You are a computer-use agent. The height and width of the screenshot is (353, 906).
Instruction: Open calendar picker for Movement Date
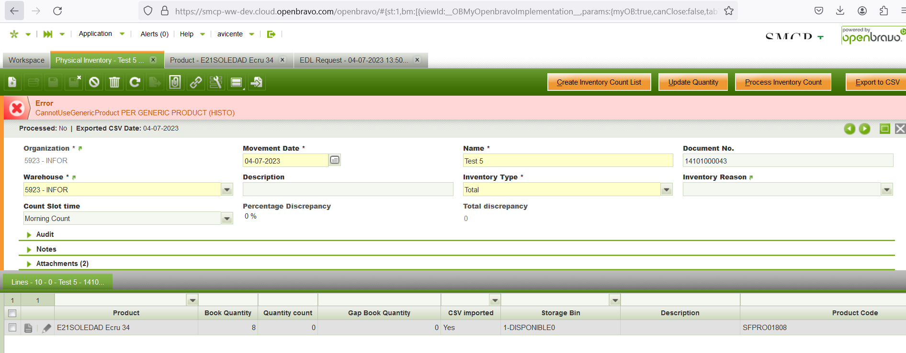pos(335,160)
